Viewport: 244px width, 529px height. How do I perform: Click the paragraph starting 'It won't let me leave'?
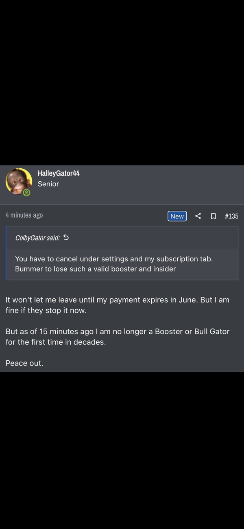118,300
